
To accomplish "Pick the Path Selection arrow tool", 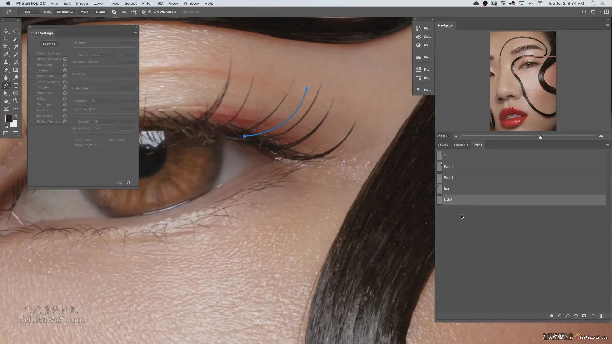I will point(6,93).
